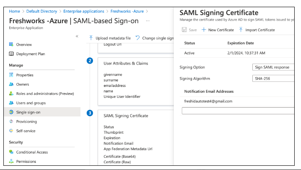Click emailaddress claim
Screen dimensions: 301x170
115,86
